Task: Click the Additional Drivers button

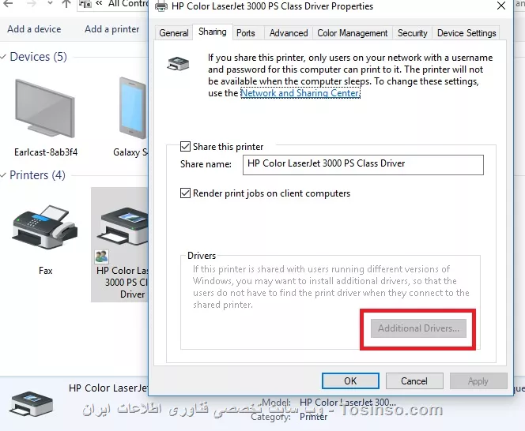Action: tap(418, 328)
